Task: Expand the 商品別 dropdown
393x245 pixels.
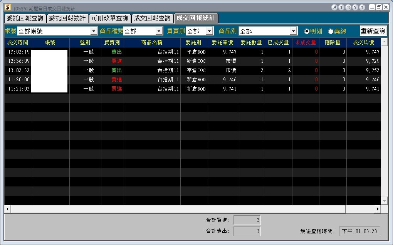Action: tap(294, 31)
